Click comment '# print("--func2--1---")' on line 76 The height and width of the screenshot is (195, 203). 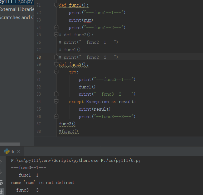[89, 42]
